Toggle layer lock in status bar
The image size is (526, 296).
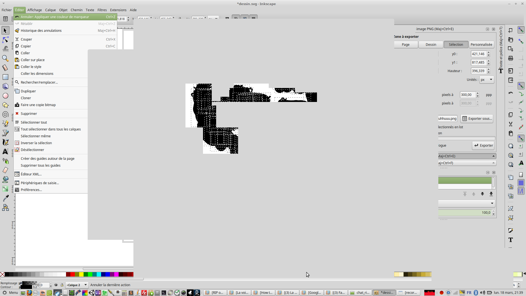tap(62, 285)
